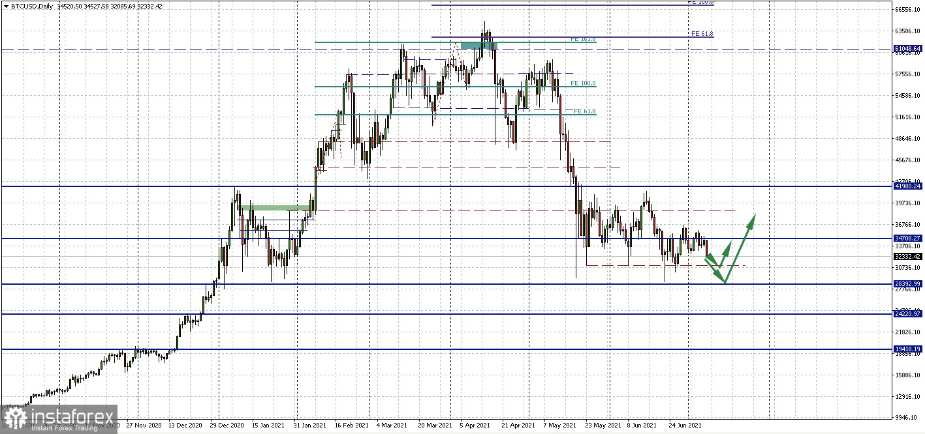Select the 41980.24 price level tag
Image resolution: width=925 pixels, height=434 pixels.
(907, 186)
